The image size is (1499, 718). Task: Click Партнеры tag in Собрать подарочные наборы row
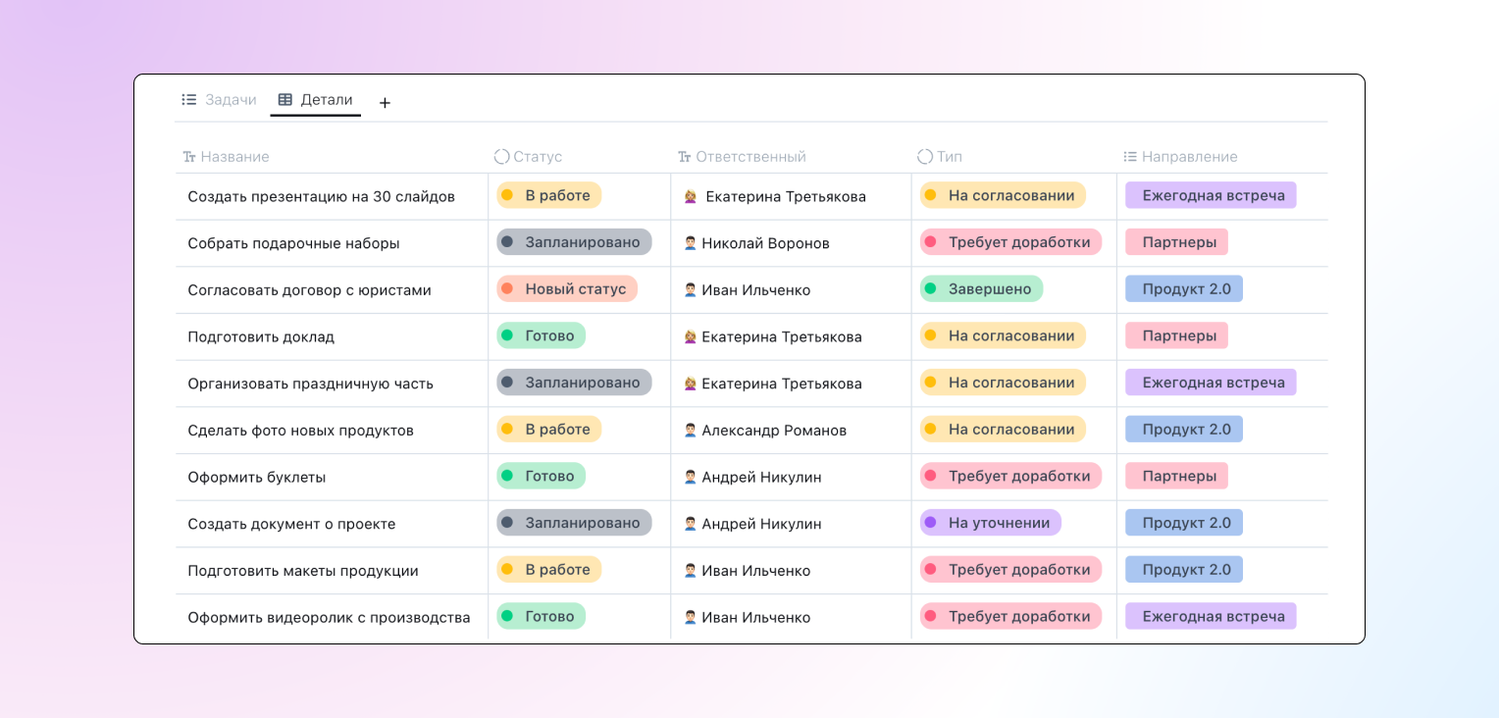tap(1176, 242)
